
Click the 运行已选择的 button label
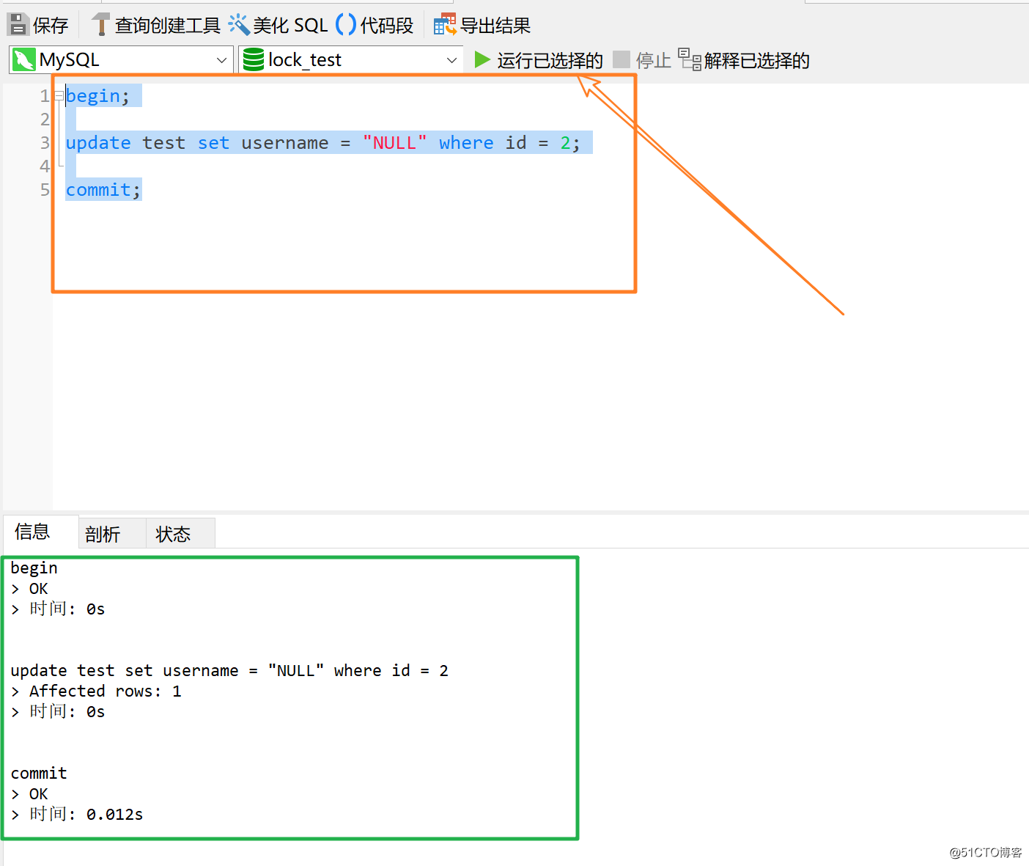[x=550, y=60]
